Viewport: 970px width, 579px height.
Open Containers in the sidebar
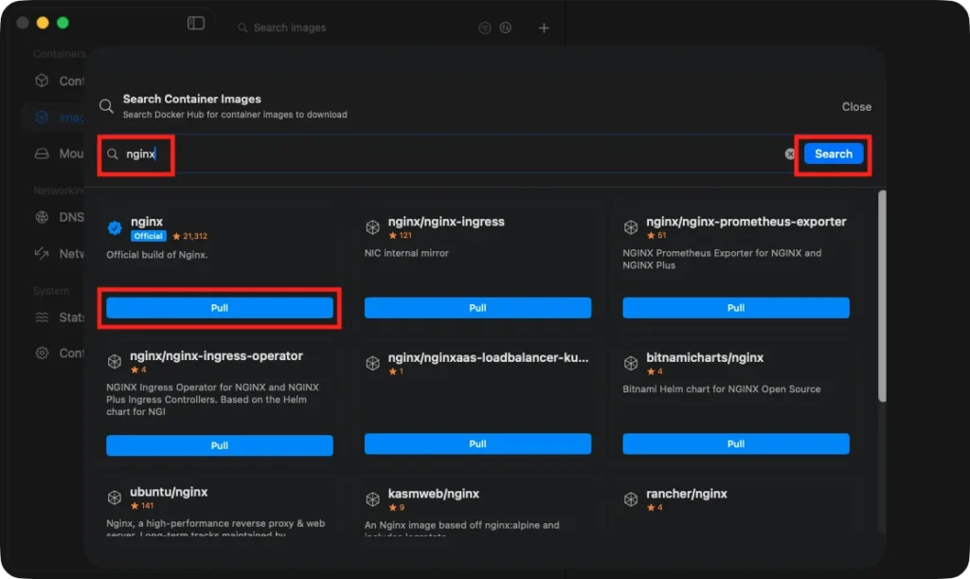[60, 81]
